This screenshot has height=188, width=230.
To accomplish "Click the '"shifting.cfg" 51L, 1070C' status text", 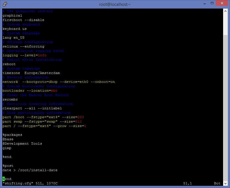I will coord(30,183).
